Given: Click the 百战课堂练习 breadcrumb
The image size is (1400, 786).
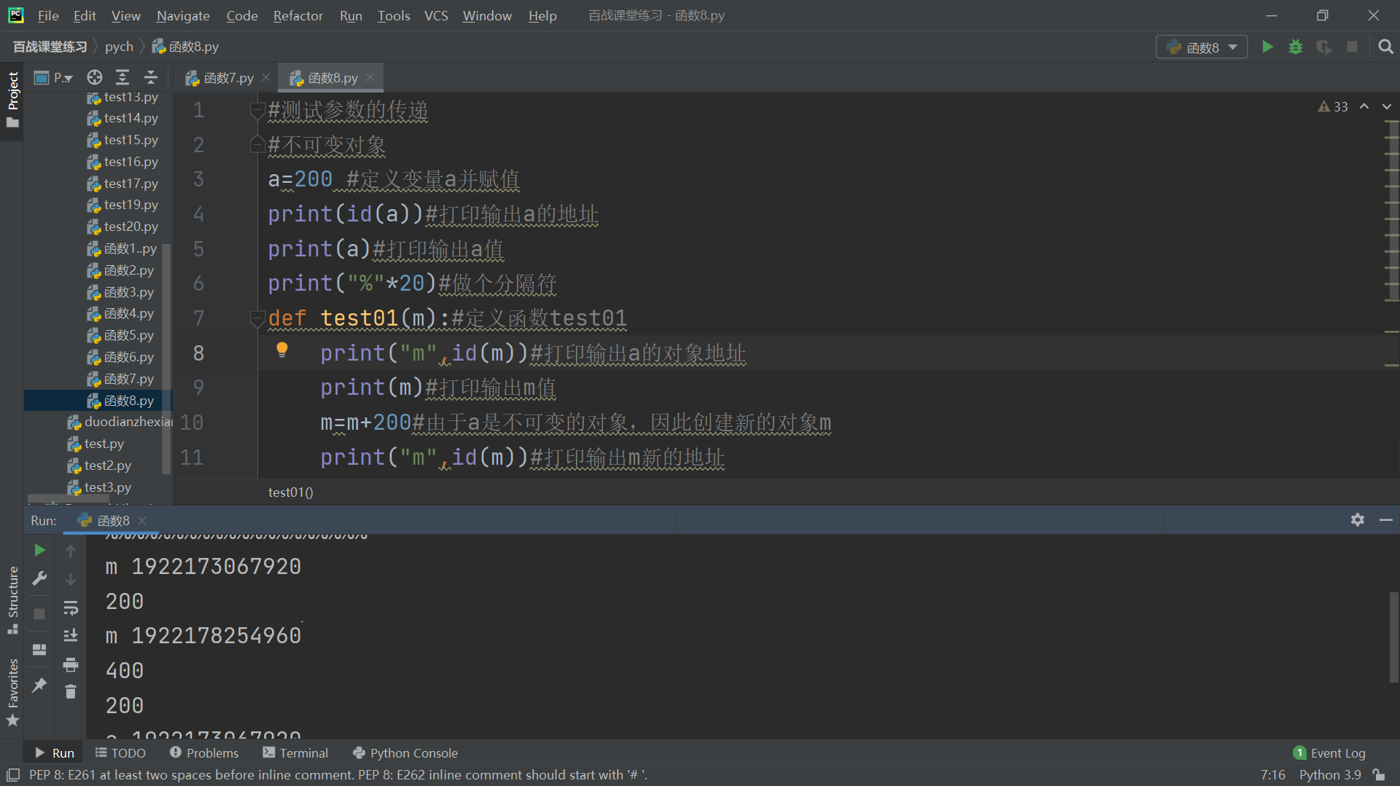Looking at the screenshot, I should point(50,47).
